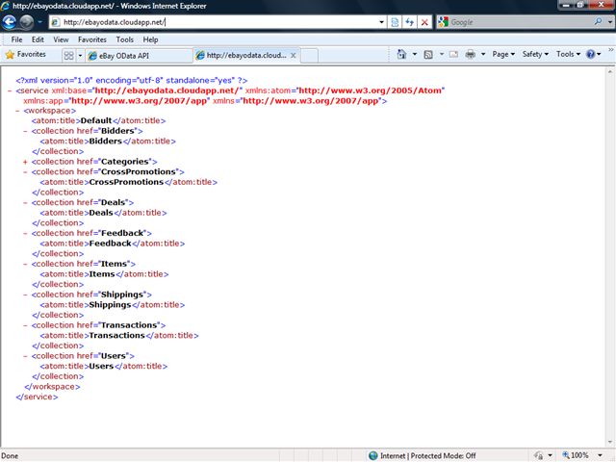This screenshot has width=616, height=462.
Task: Click the xml version declaration line
Action: click(132, 81)
